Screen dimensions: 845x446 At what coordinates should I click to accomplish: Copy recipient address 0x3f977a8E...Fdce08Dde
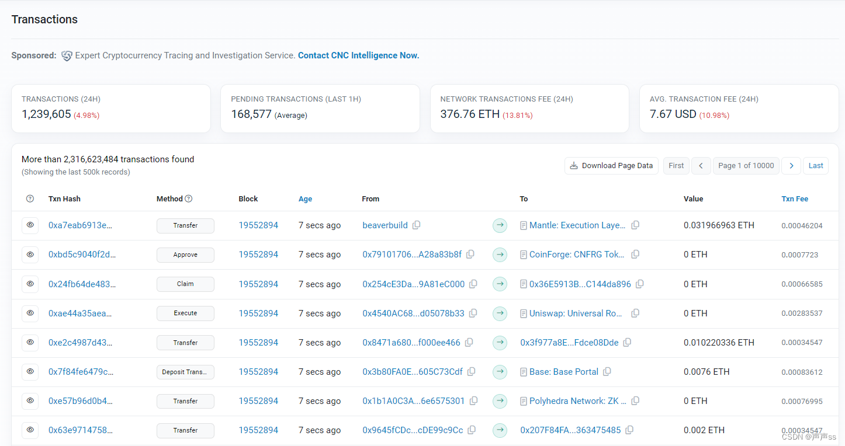[627, 342]
